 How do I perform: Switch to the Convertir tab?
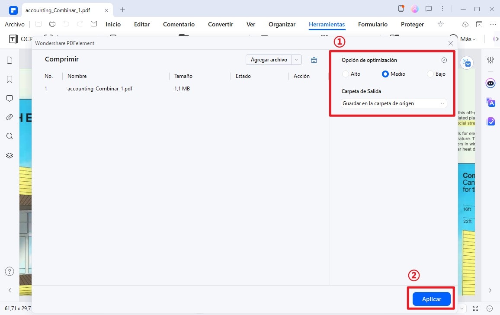point(221,24)
